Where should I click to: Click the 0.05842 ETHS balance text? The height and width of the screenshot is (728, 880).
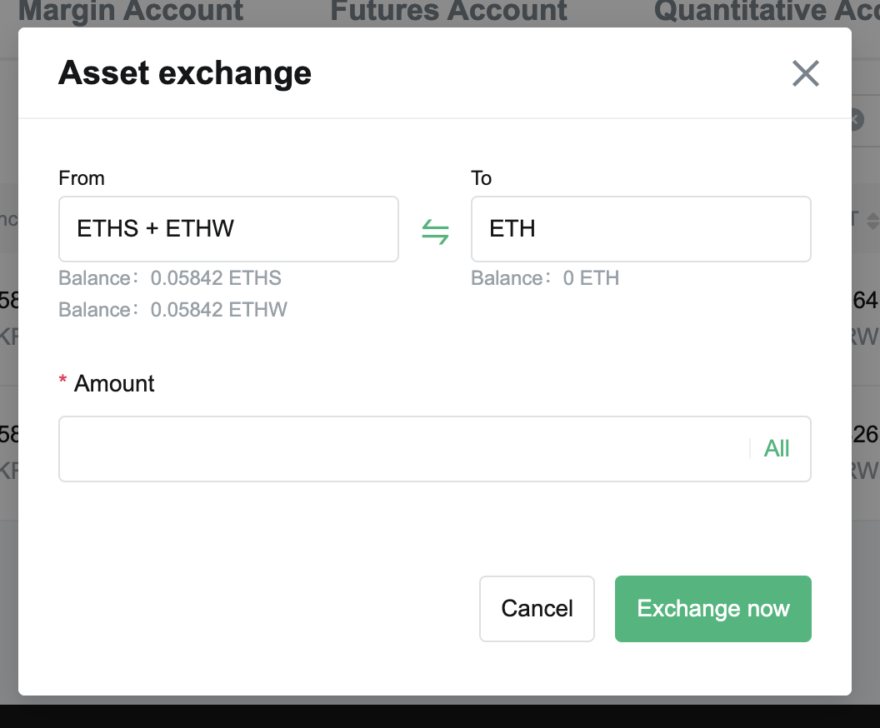(216, 278)
